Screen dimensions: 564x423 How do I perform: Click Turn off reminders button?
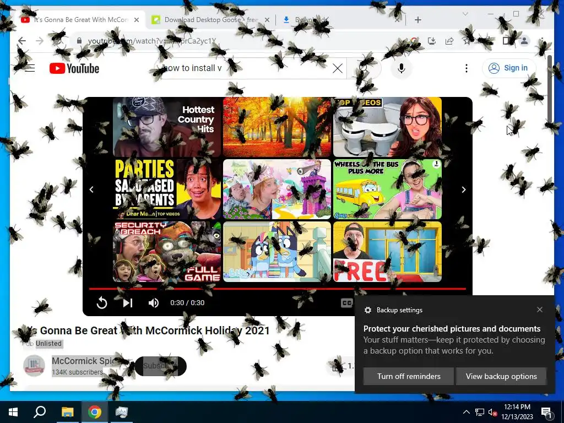click(409, 376)
